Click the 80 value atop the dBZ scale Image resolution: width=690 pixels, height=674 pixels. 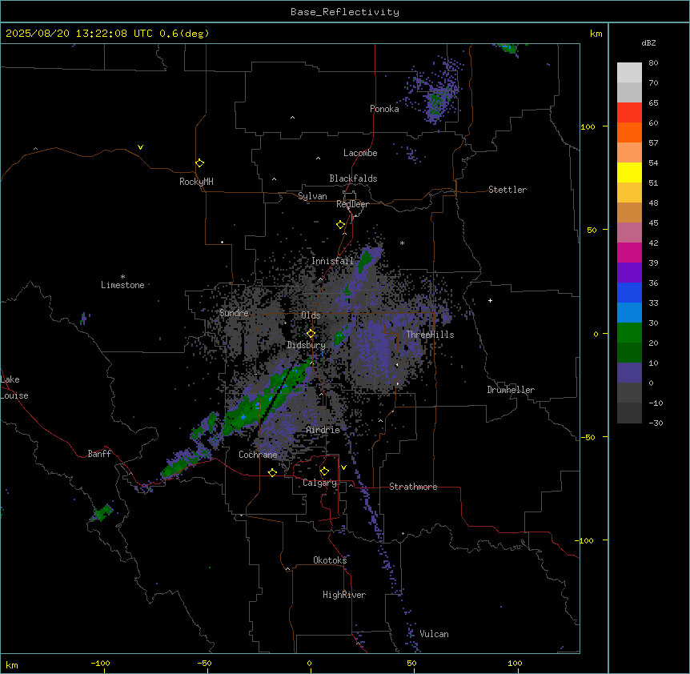pos(653,63)
